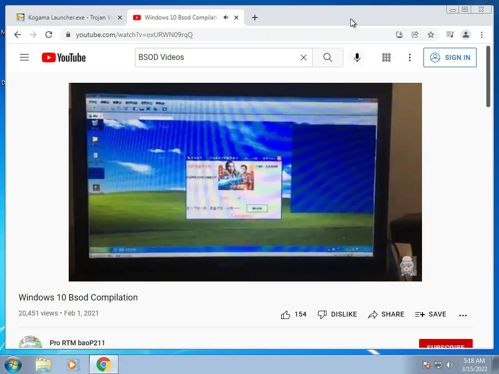Close the Kogama Launcher.exe tab
This screenshot has height=374, width=499.
click(120, 18)
